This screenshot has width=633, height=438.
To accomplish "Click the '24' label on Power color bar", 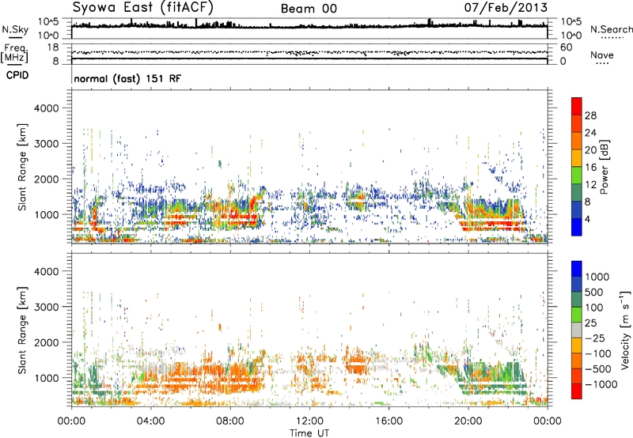I will pyautogui.click(x=590, y=133).
